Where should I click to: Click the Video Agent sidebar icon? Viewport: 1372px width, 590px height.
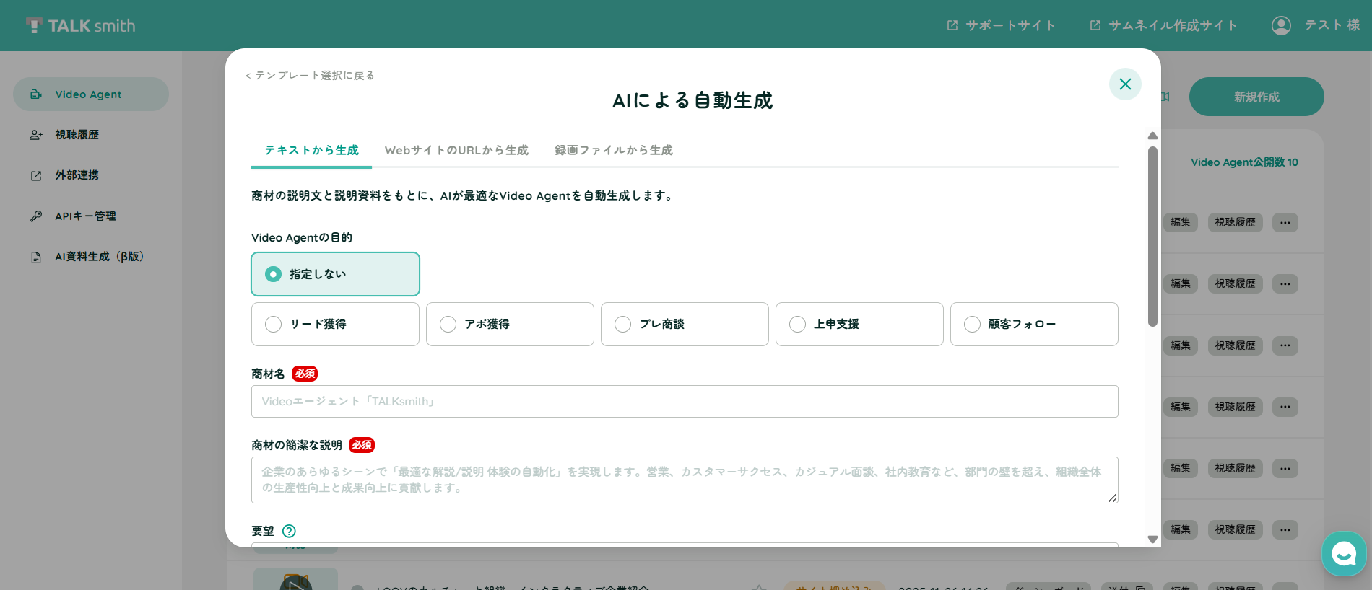(x=36, y=94)
